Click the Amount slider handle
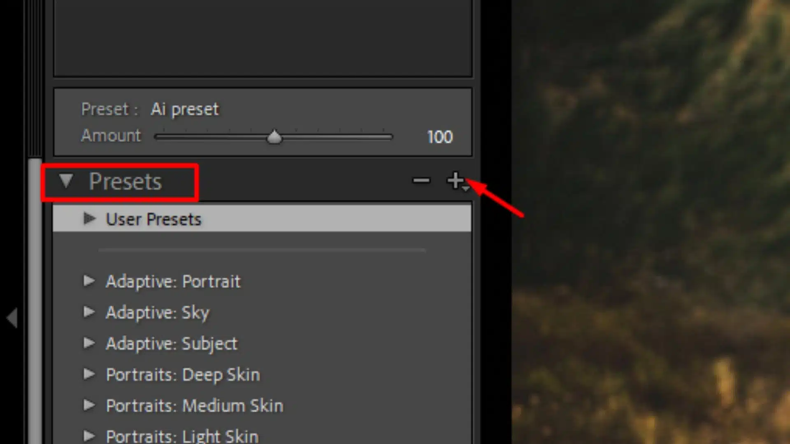 [x=274, y=136]
